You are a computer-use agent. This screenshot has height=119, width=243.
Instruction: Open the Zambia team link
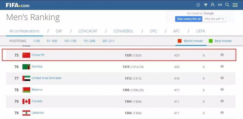37,66
